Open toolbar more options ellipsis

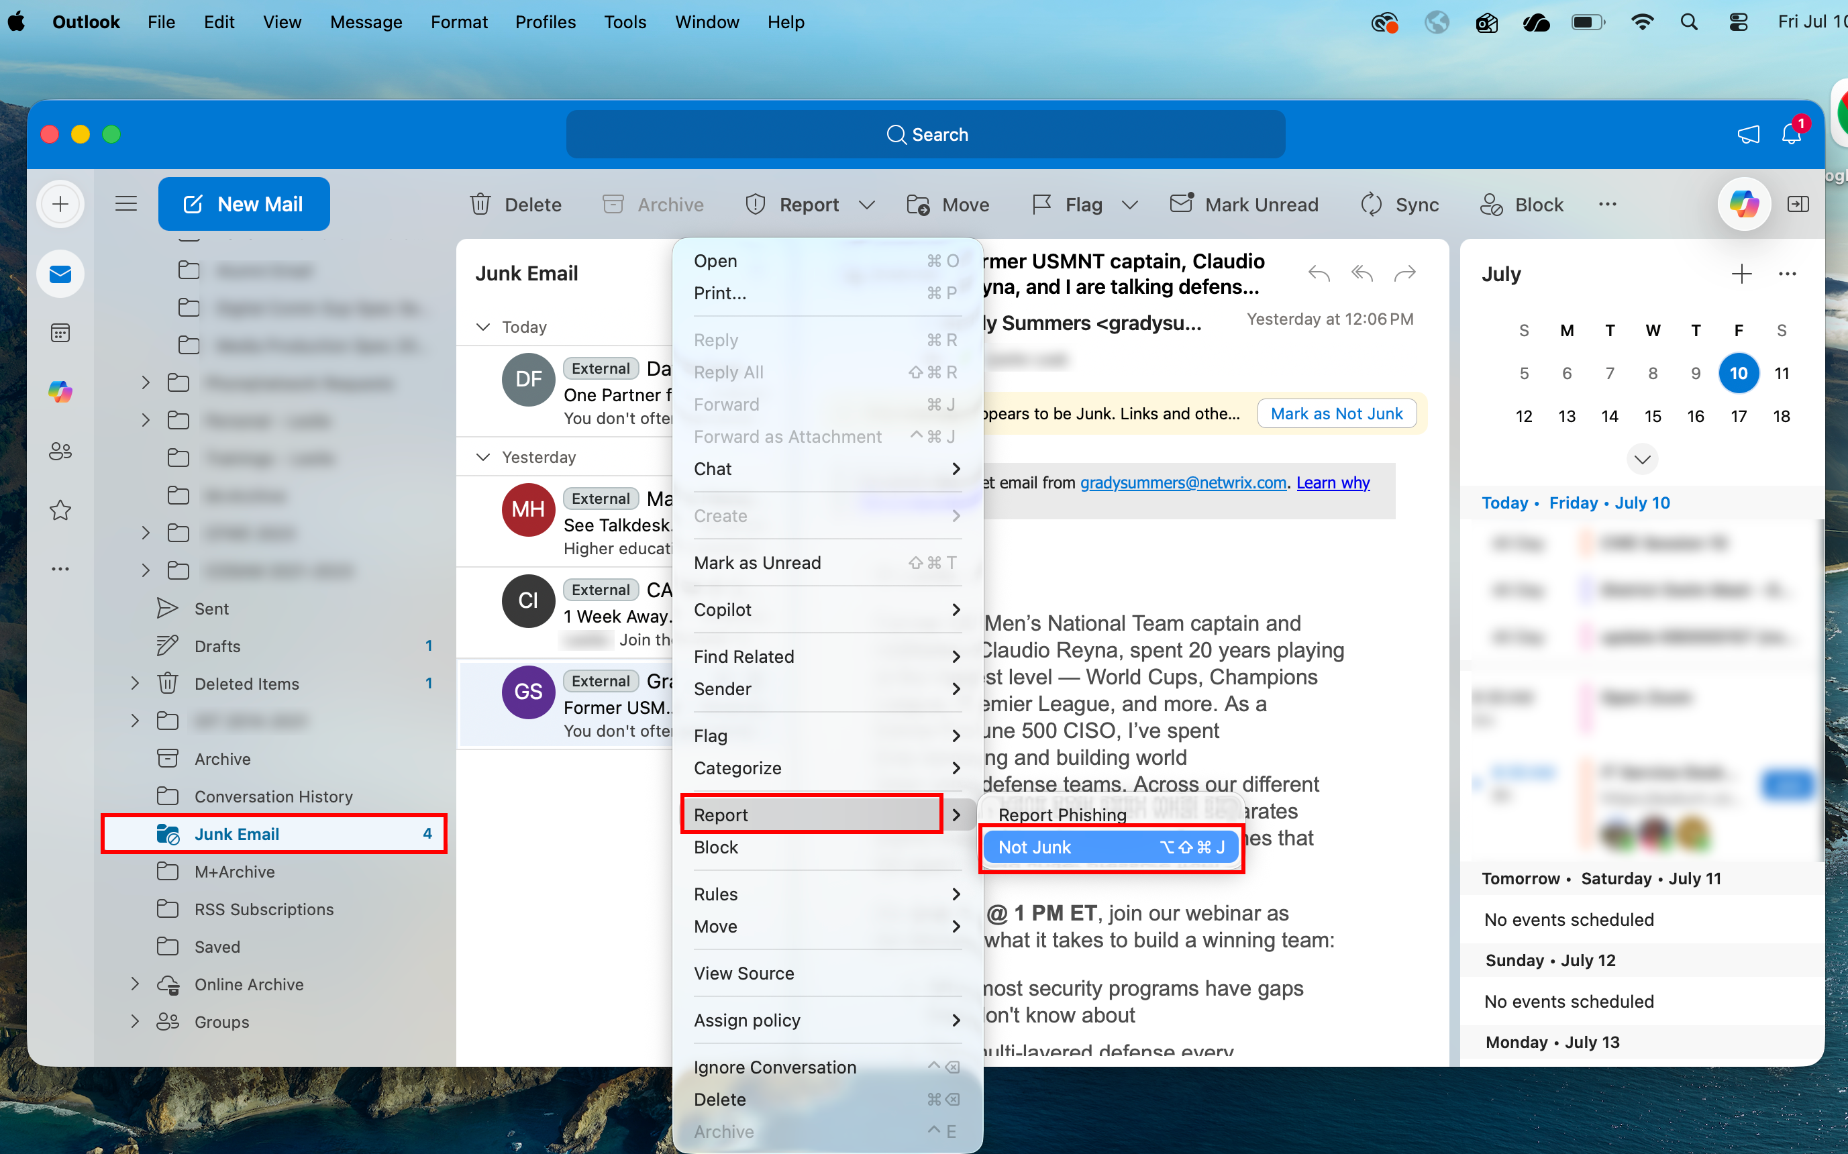[x=1607, y=204]
